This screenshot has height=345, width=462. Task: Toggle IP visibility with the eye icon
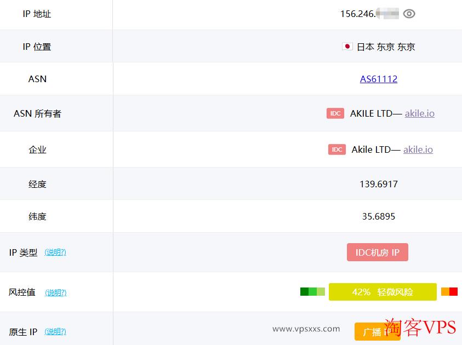[x=409, y=14]
